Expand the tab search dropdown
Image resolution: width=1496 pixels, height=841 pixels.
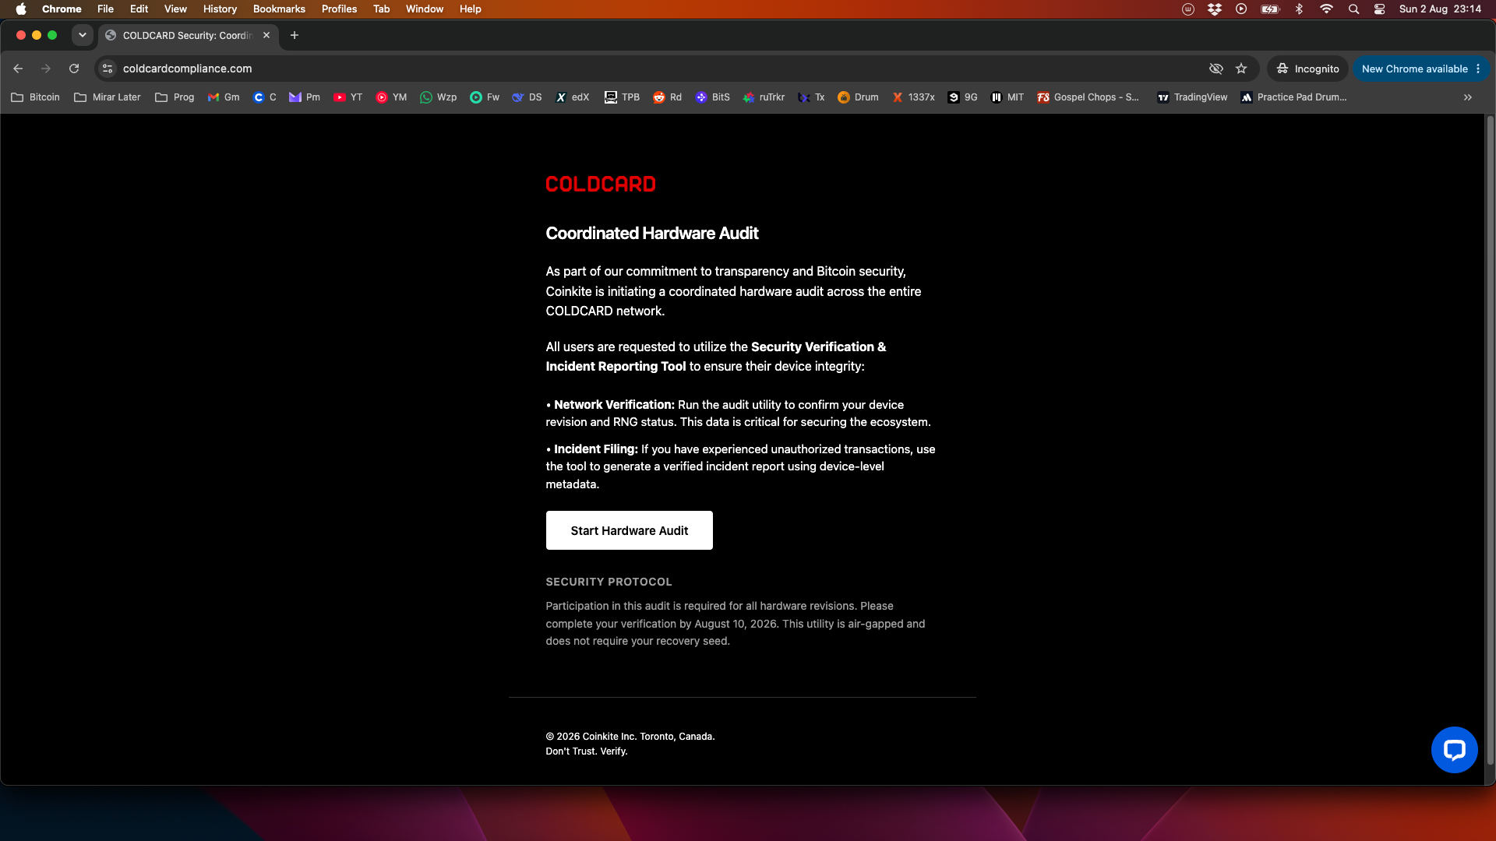[x=82, y=35]
